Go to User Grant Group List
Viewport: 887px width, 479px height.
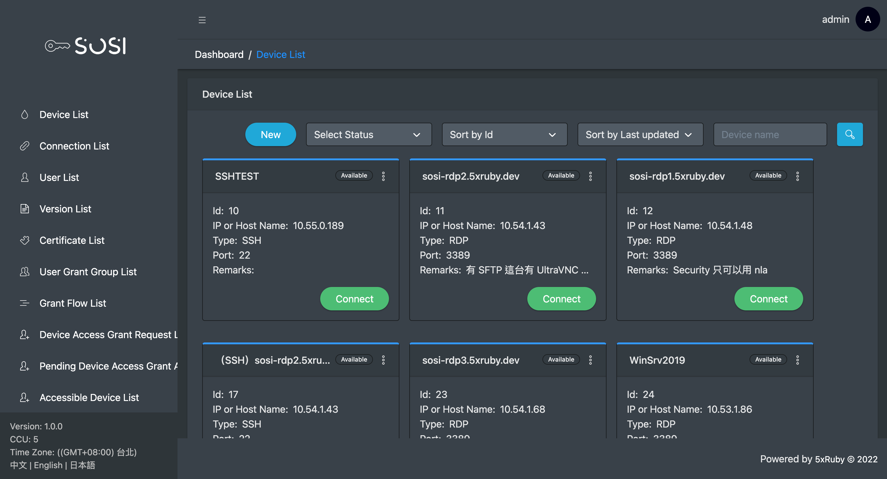click(88, 272)
